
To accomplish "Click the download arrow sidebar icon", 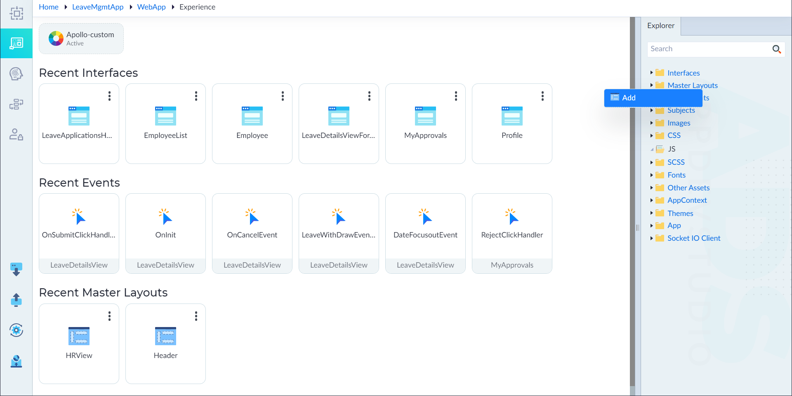I will 16,269.
